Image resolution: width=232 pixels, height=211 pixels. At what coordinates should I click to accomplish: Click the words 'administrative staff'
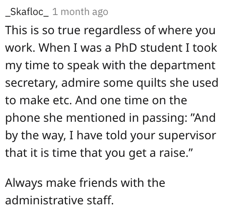coord(60,200)
